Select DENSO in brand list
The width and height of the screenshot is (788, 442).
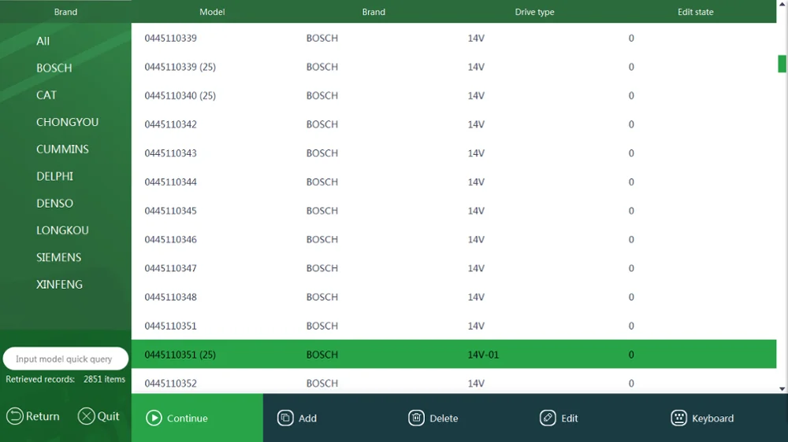point(54,204)
